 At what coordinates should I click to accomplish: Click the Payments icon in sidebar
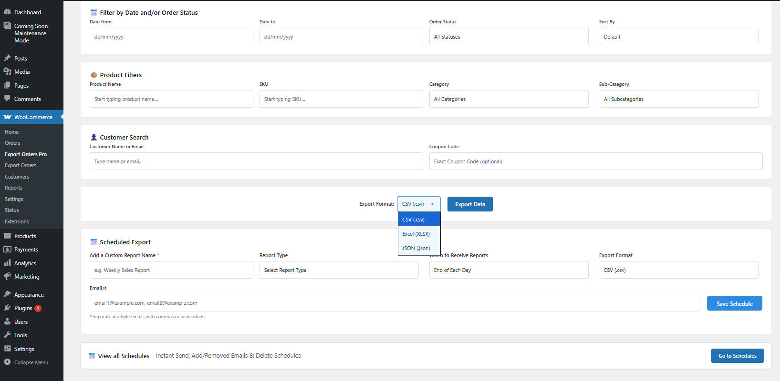click(x=7, y=249)
